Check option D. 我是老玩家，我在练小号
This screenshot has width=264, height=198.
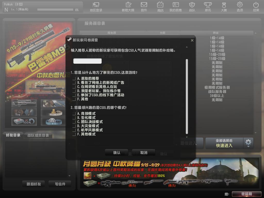74,91
